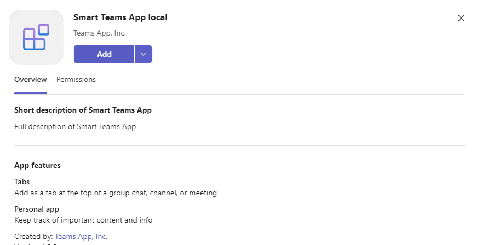Click the 'Created by:' label

coord(33,236)
